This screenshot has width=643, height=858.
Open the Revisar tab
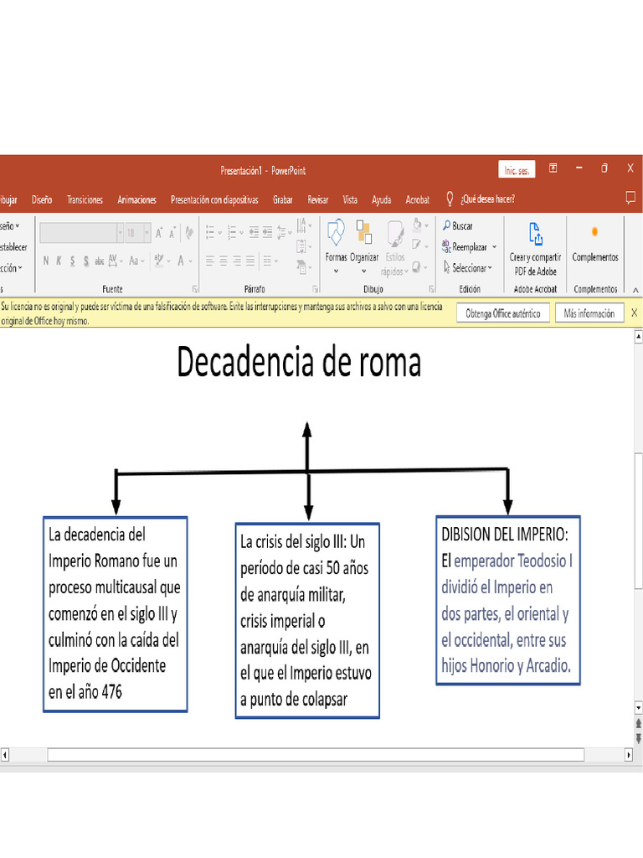pyautogui.click(x=317, y=199)
